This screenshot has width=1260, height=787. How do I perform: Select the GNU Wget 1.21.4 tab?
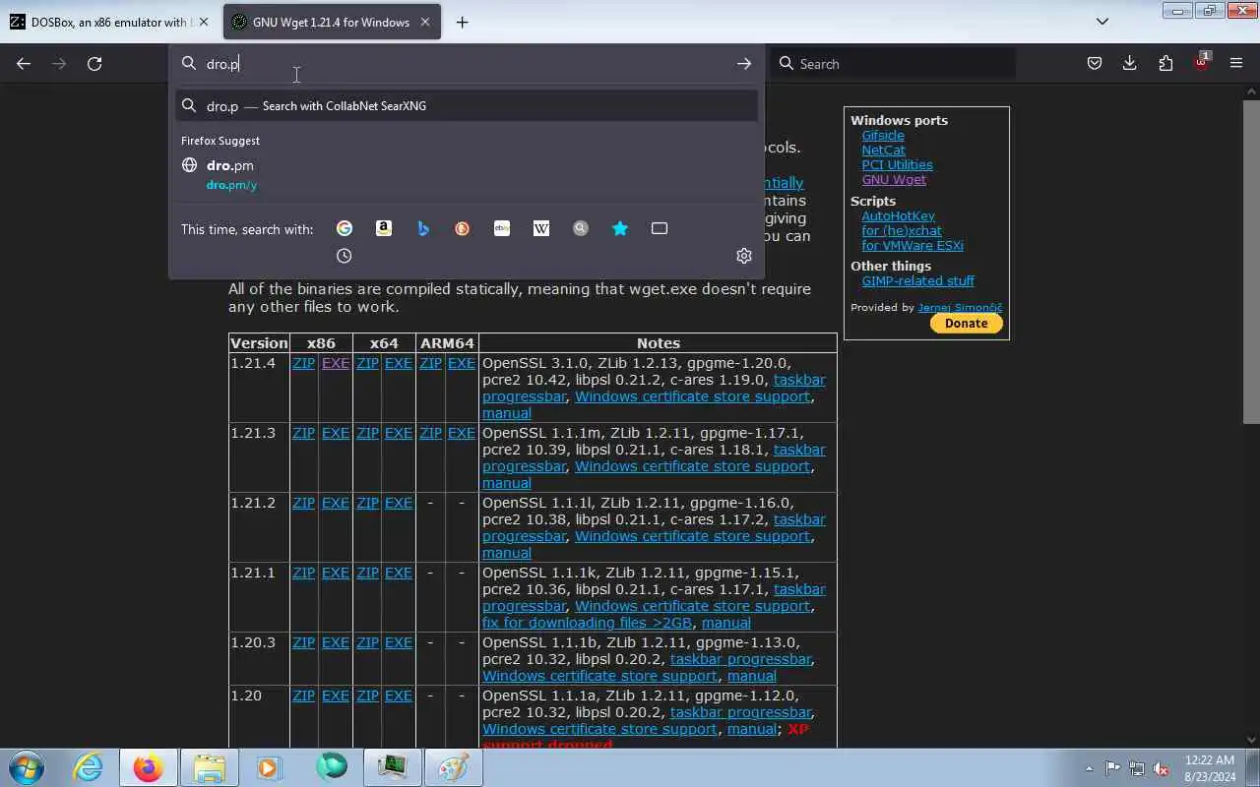coord(332,23)
